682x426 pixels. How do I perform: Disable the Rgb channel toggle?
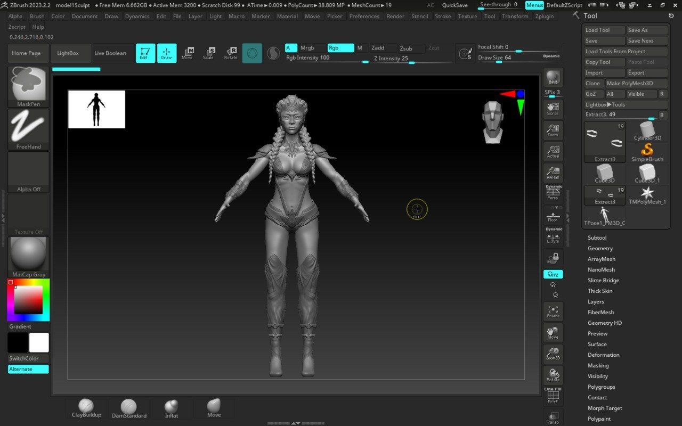coord(340,48)
